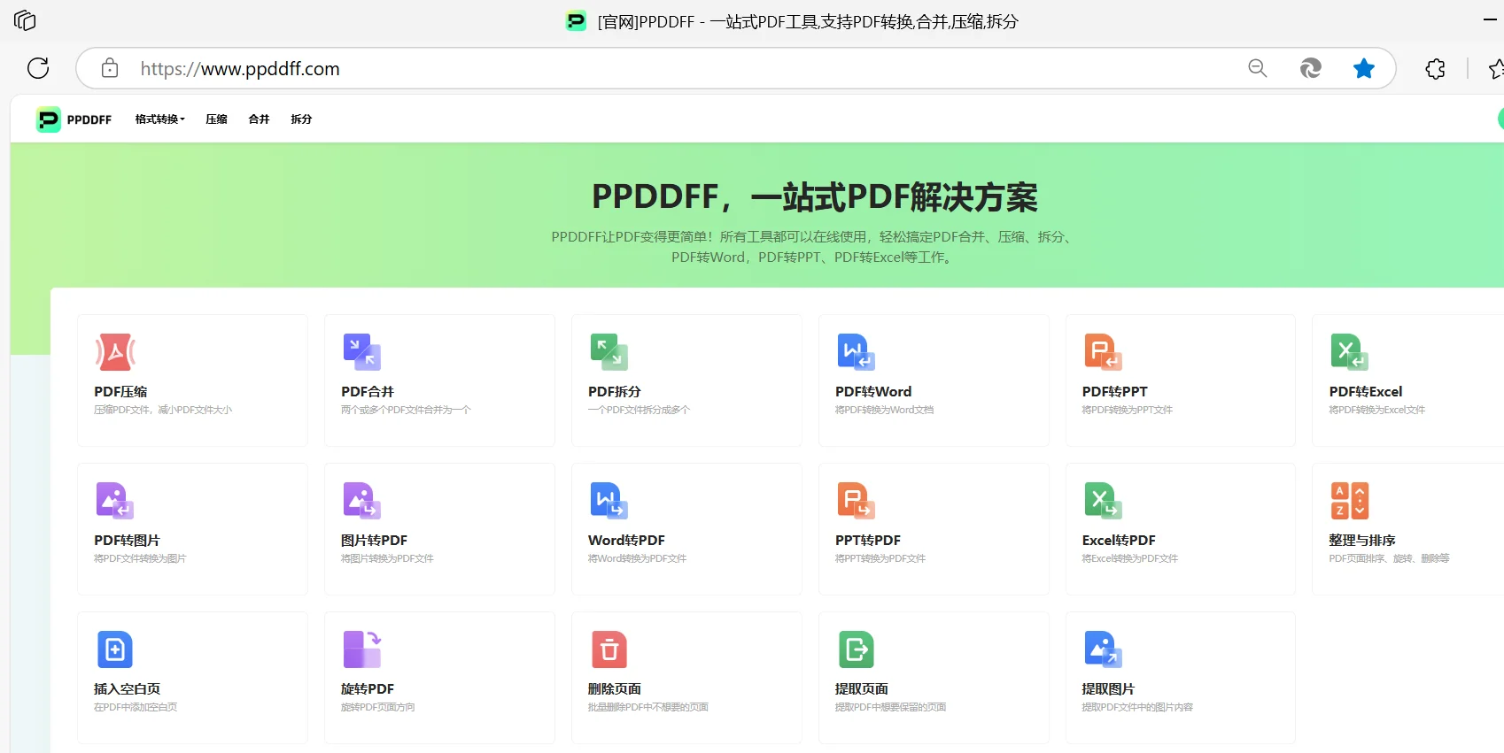The height and width of the screenshot is (753, 1504).
Task: Click text 旋转PDF页面方向
Action: 378,707
